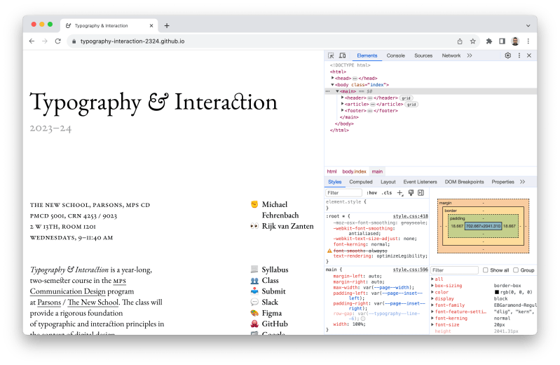Screen dimensions: 560x365
Task: Open the DOM Breakpoints tab
Action: (x=464, y=182)
